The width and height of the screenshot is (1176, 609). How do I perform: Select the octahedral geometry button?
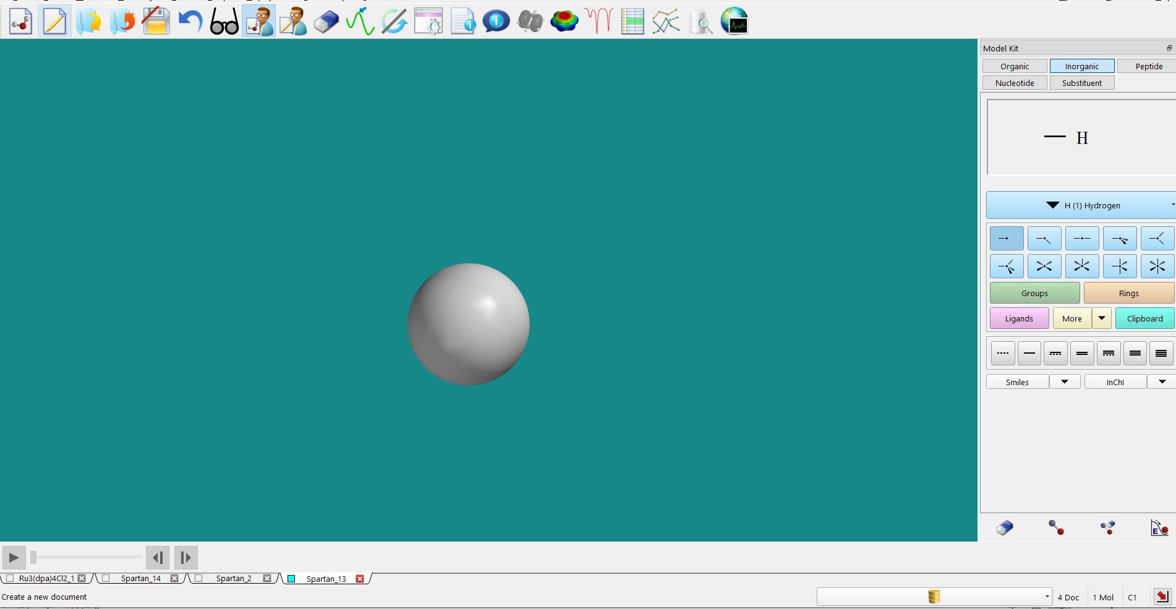pos(1157,266)
